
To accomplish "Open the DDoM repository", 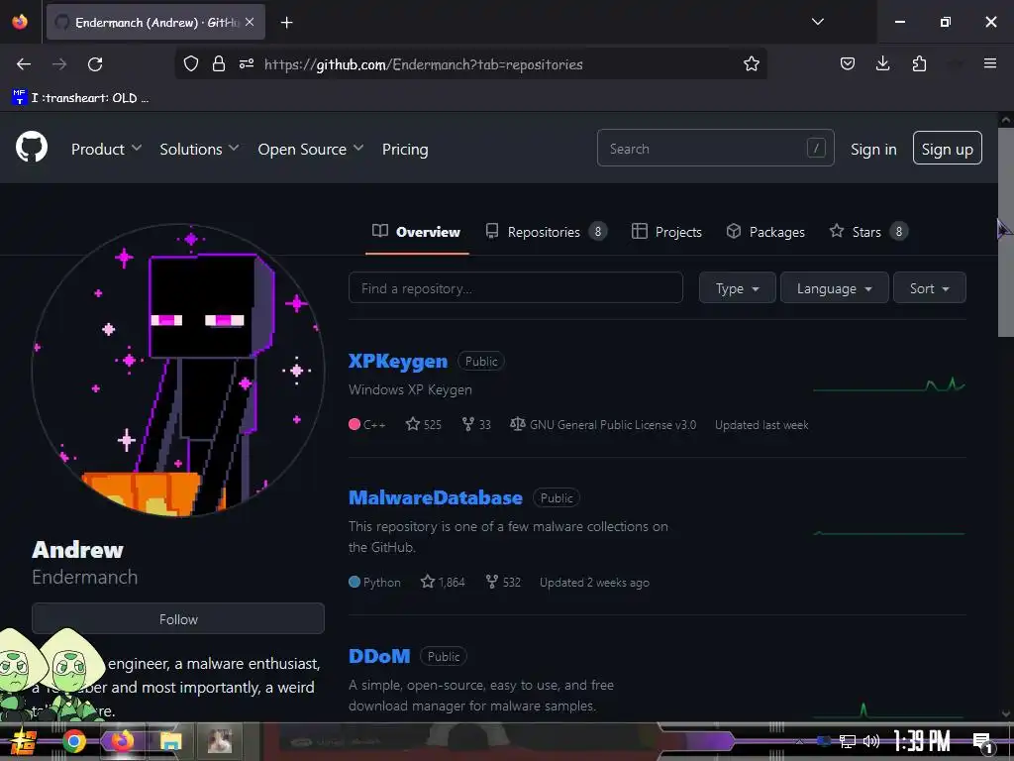I will pyautogui.click(x=379, y=656).
